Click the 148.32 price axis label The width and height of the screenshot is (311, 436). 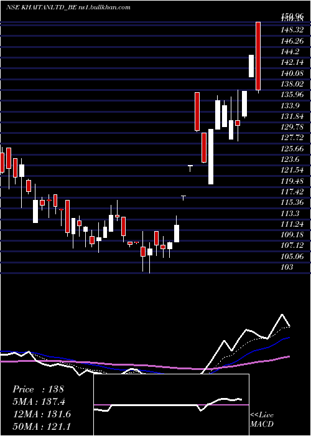[x=292, y=31]
